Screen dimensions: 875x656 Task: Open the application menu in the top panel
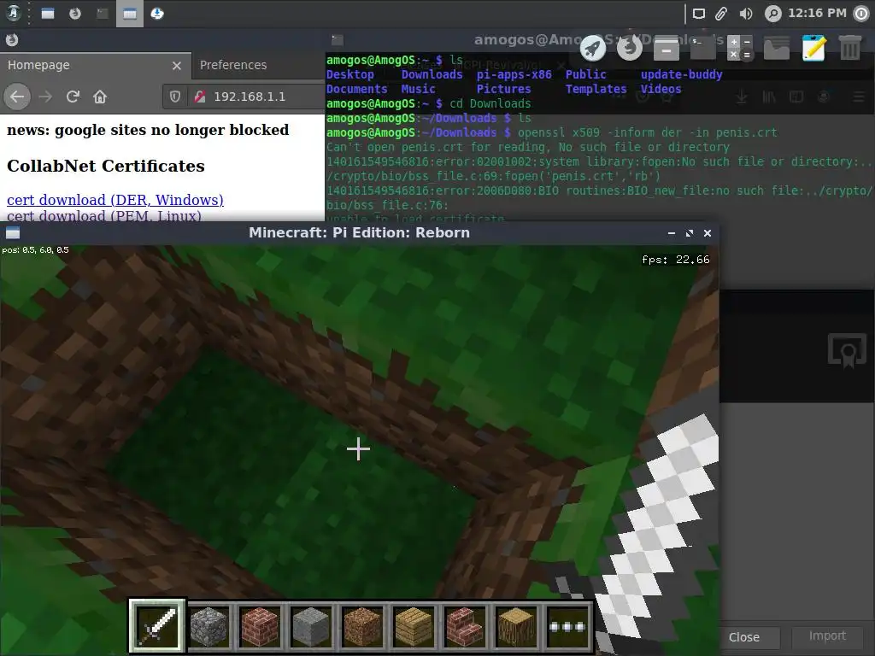point(14,14)
